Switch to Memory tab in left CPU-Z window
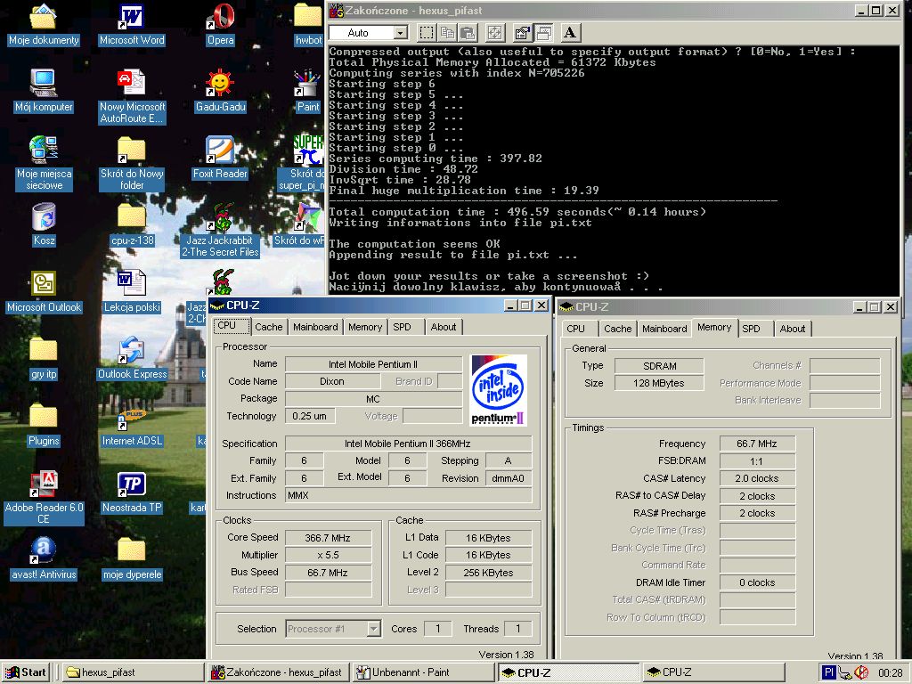 (365, 327)
